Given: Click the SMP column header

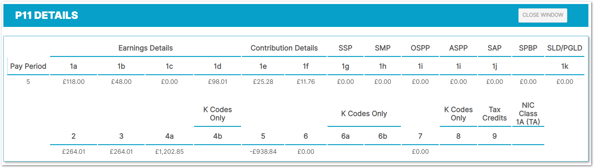Looking at the screenshot, I should coord(382,48).
